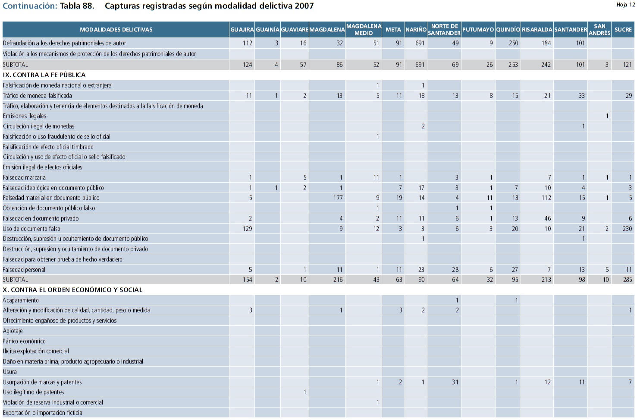Click the Nariño value 691 in the 'Defraudación' row
This screenshot has width=637, height=420.
[419, 43]
